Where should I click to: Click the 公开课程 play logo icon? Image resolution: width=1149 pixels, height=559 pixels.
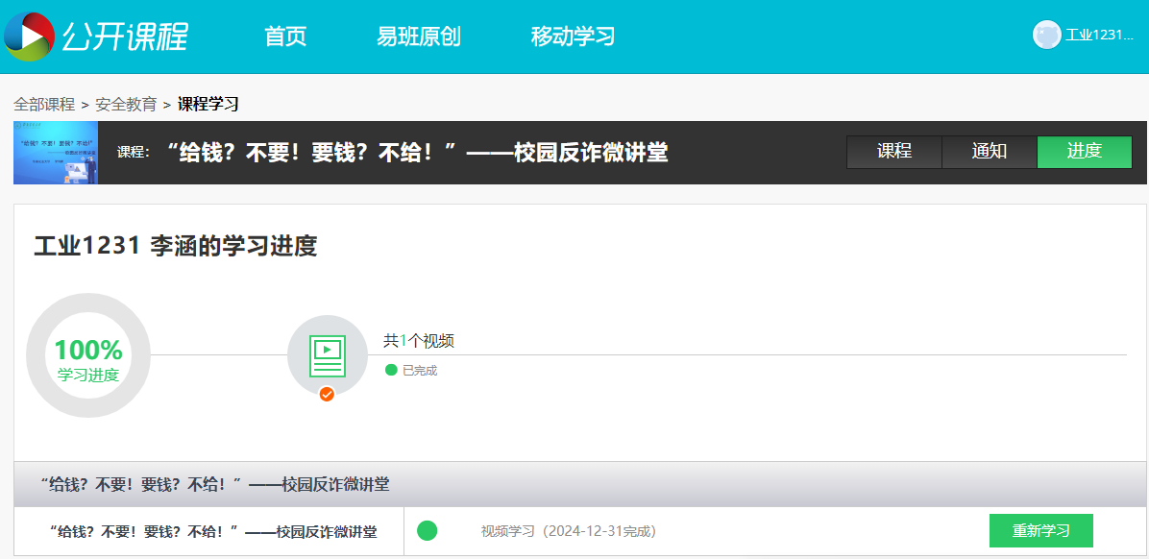click(x=30, y=36)
